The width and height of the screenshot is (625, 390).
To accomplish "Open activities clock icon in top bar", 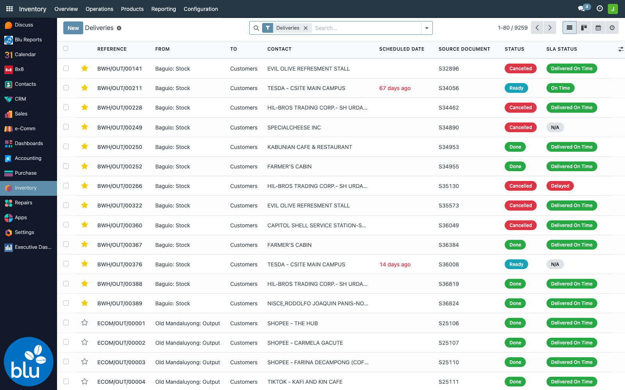I will coord(600,9).
